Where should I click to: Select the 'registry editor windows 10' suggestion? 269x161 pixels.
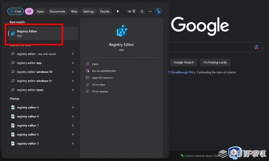click(43, 72)
